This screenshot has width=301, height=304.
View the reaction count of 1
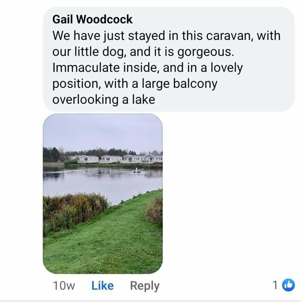(x=275, y=285)
